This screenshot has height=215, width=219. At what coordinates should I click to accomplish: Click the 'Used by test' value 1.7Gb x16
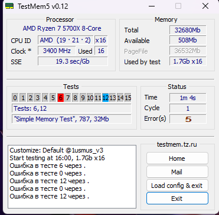(188, 61)
